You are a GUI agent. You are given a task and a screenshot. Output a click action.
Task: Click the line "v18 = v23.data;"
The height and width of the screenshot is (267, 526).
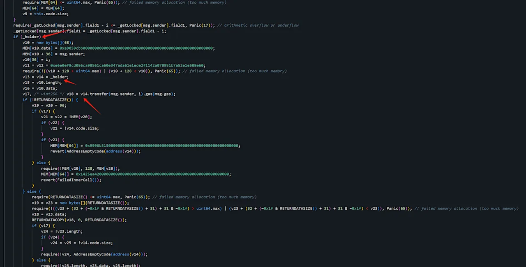point(49,215)
